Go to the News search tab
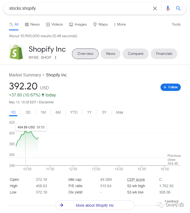 32,25
